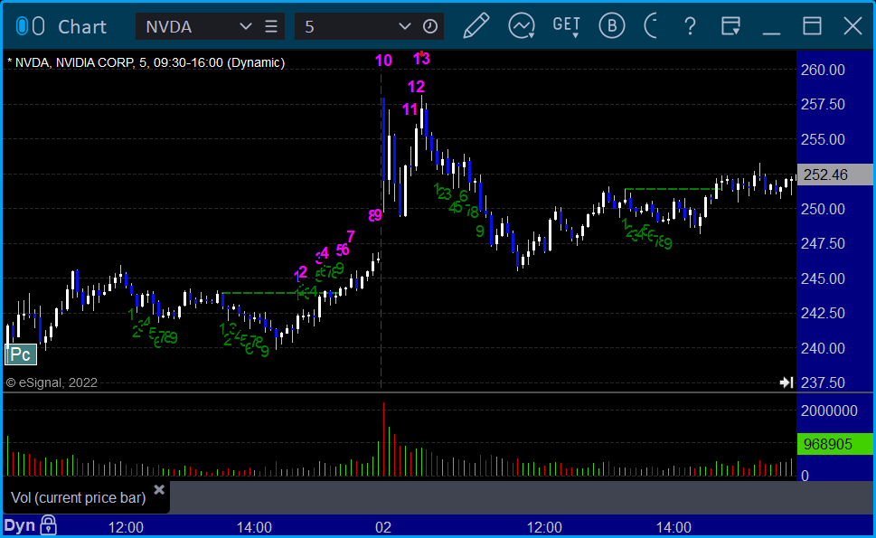The height and width of the screenshot is (538, 876).
Task: Click the interval field showing 5
Action: [346, 26]
